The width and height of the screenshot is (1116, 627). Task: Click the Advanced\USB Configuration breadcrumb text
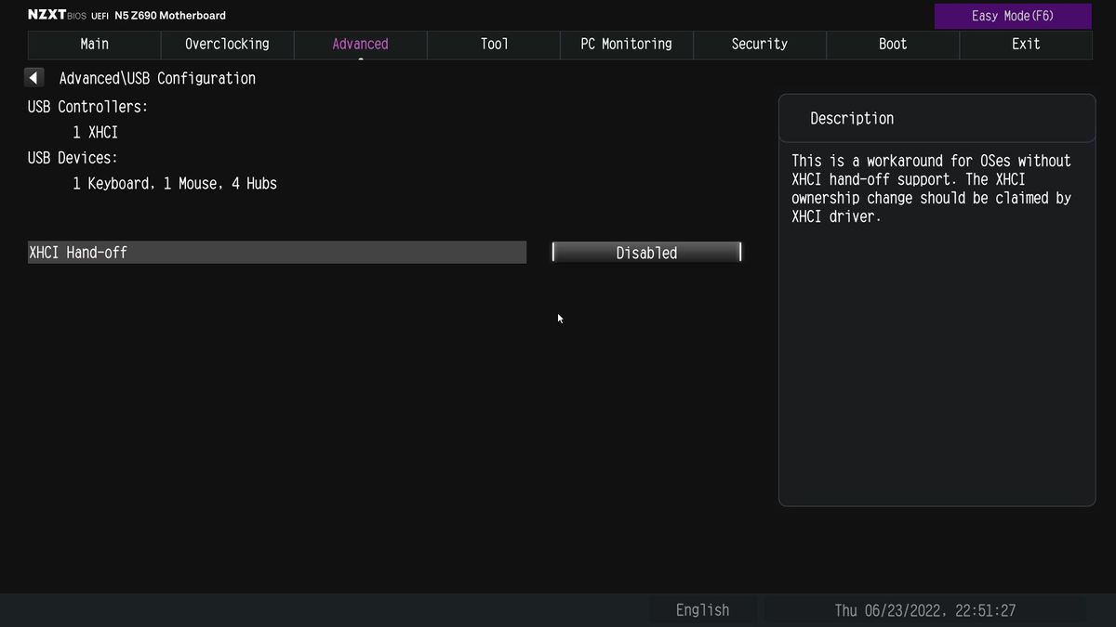click(157, 79)
